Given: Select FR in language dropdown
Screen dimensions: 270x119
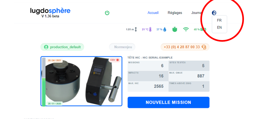Looking at the screenshot, I should [219, 20].
